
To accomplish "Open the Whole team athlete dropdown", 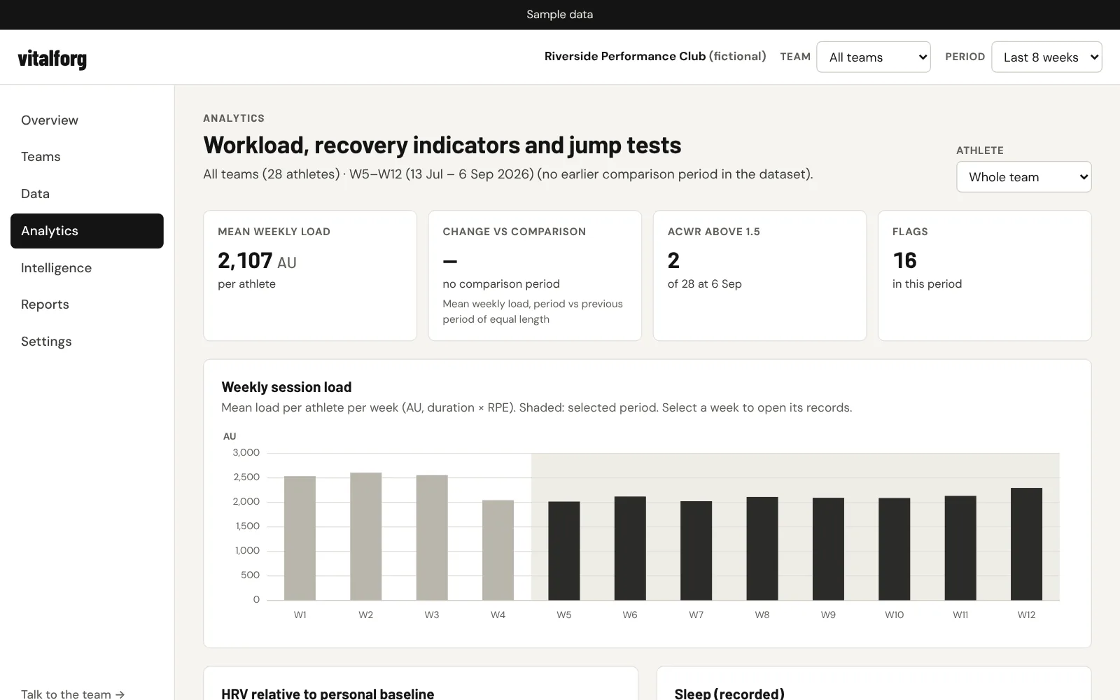I will (x=1023, y=177).
